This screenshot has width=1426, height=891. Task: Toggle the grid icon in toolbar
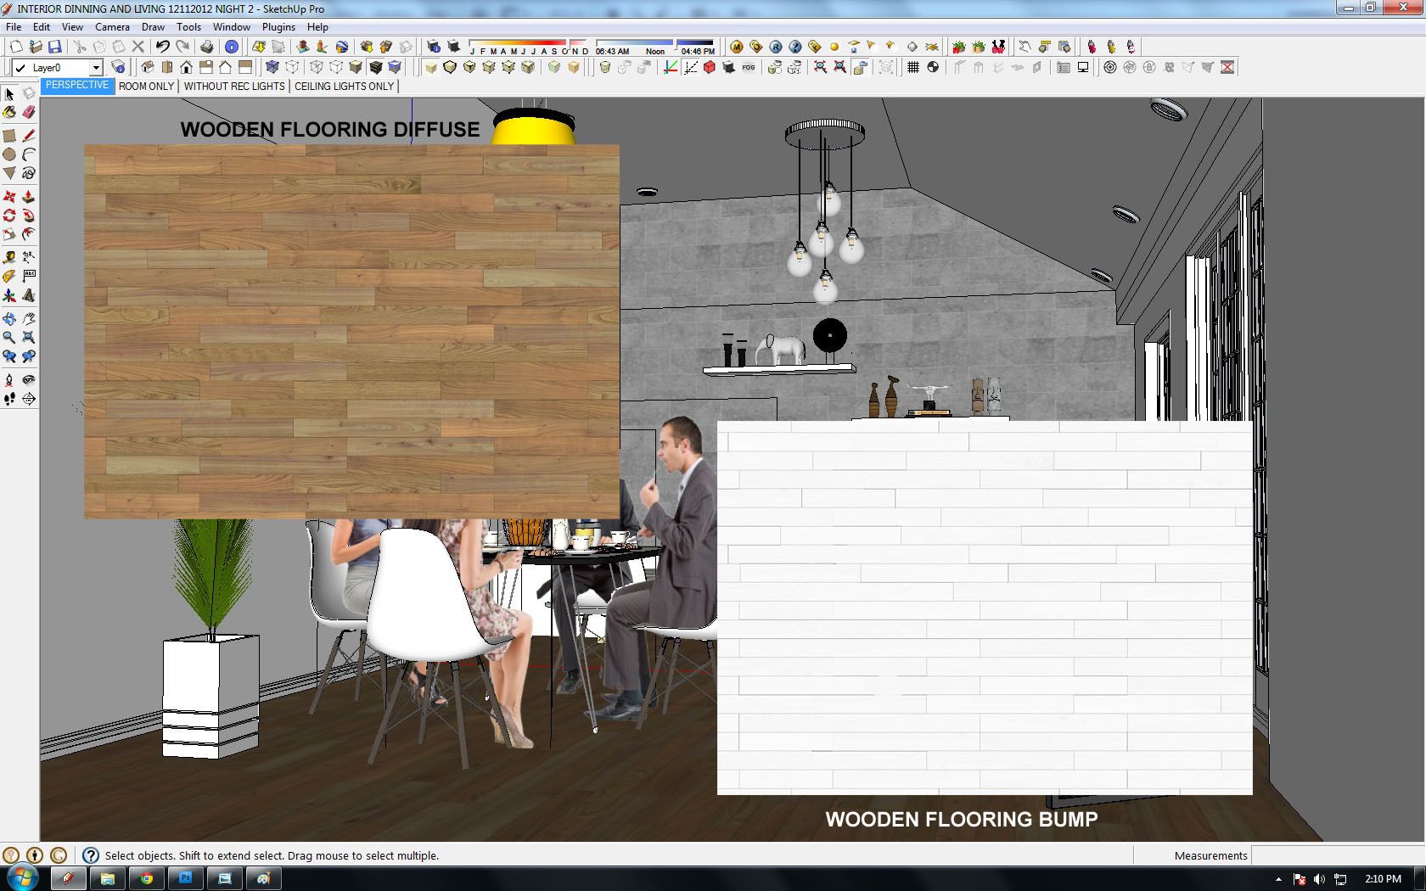[913, 67]
